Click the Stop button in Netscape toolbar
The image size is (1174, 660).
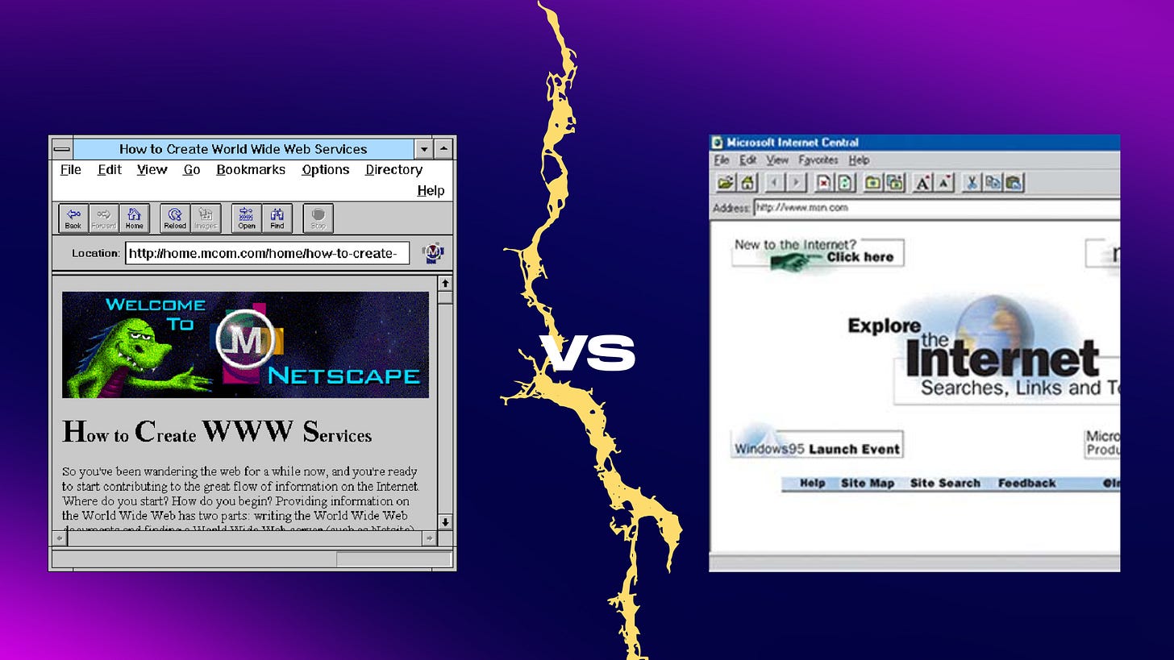pos(318,218)
